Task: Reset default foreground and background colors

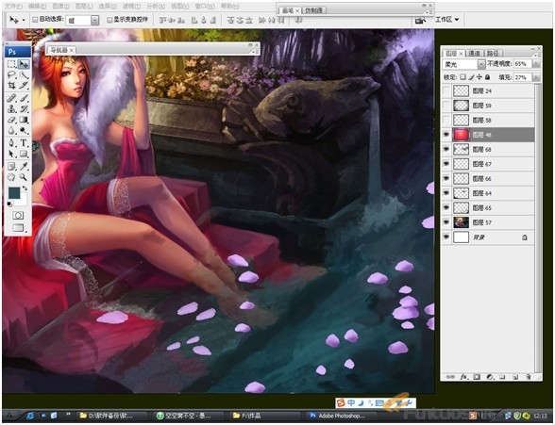Action: [9, 204]
